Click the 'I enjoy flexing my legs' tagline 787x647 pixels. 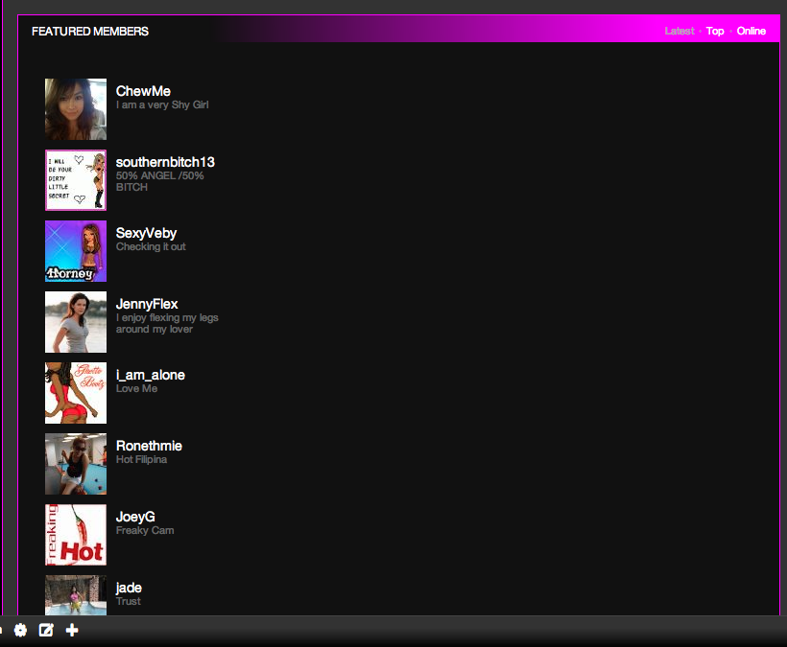click(167, 317)
